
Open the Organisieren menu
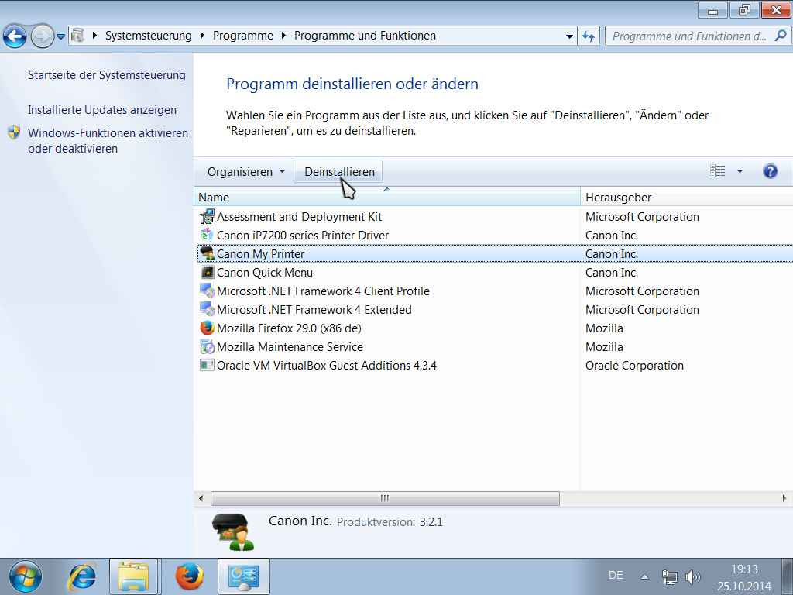point(245,172)
